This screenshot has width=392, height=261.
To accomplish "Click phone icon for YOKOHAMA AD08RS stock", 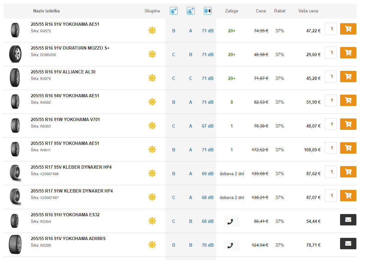I will 232,245.
